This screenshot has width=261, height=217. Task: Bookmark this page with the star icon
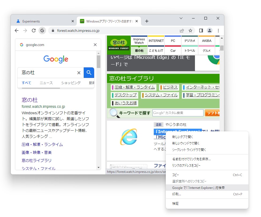click(x=190, y=31)
